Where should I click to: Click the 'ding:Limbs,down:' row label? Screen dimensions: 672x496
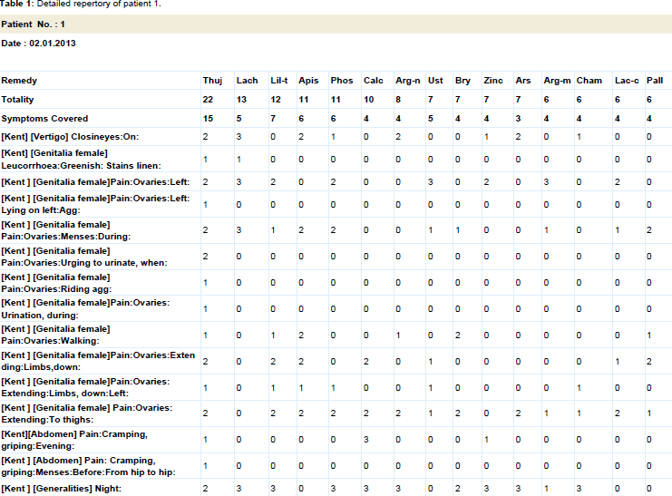(41, 367)
